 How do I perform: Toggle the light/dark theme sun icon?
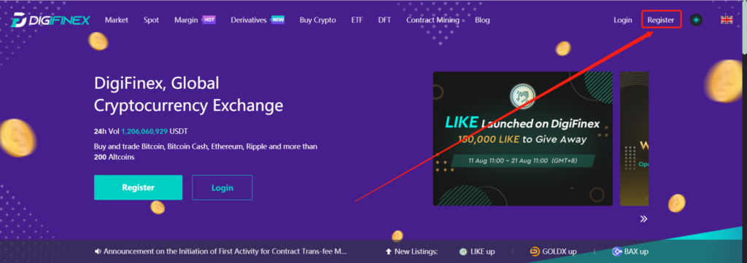[x=697, y=20]
